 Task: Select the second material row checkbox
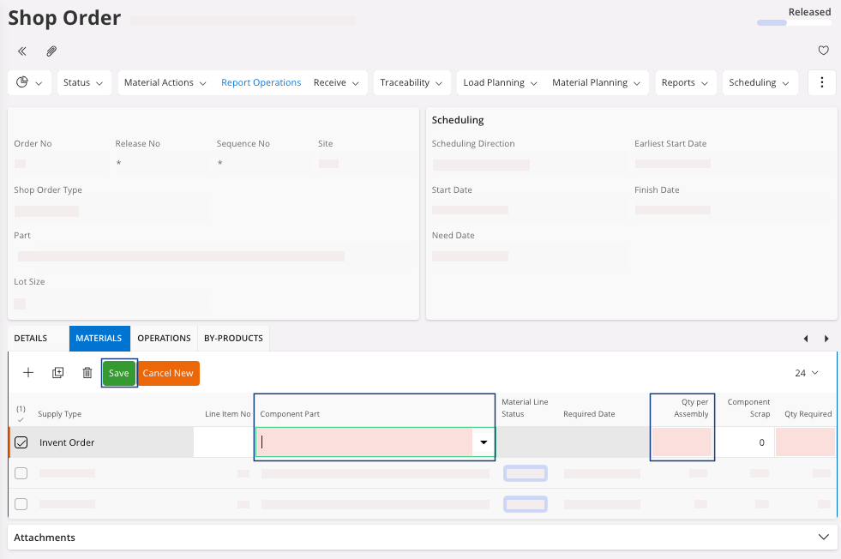click(x=21, y=473)
